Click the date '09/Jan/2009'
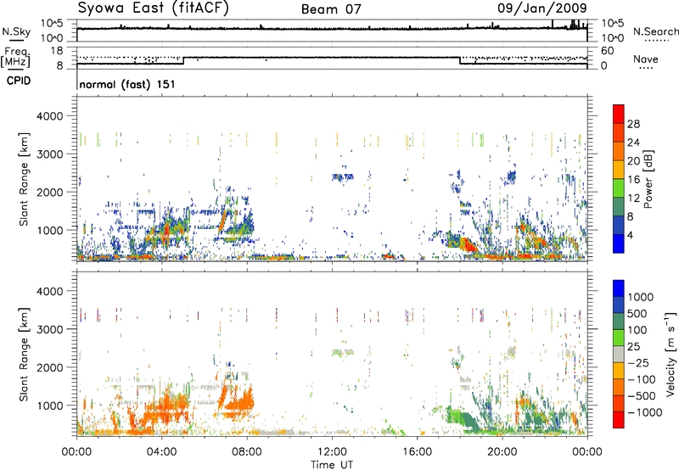Viewport: 679px width, 470px height. pyautogui.click(x=542, y=8)
